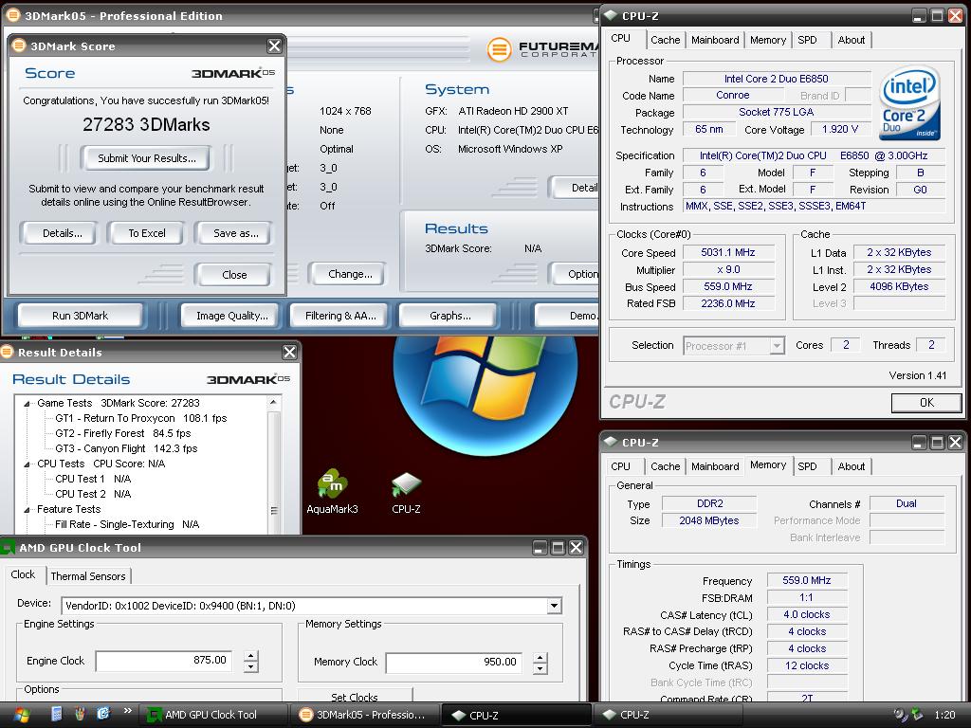Click OK in upper CPU-Z window
Viewport: 971px width, 728px height.
(x=926, y=403)
